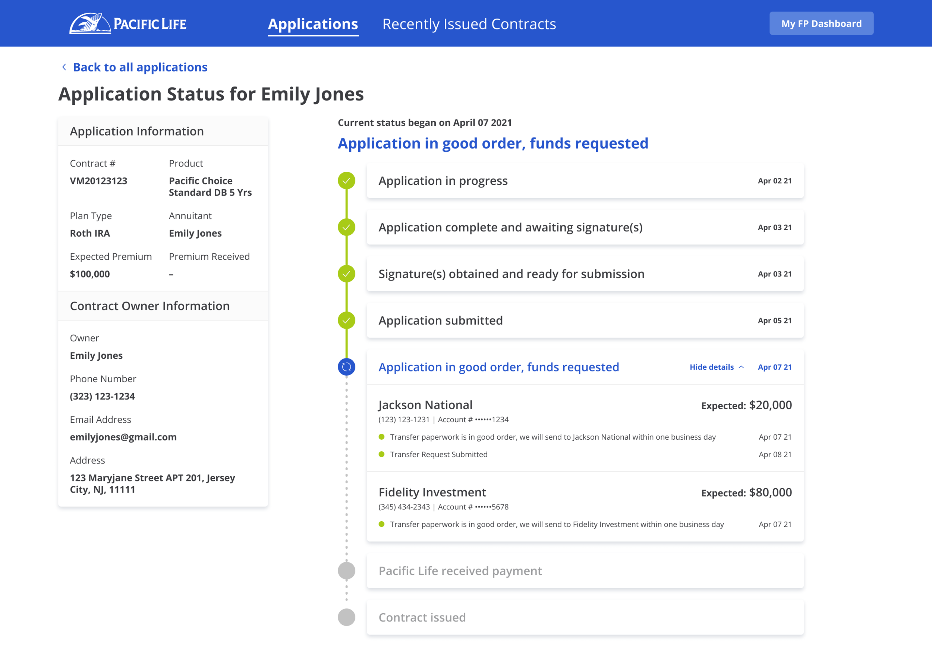Click the blue in-progress refresh status icon
Viewport: 932px width, 658px height.
(x=346, y=367)
